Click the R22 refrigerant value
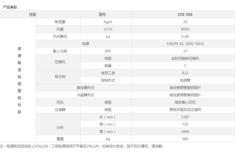This screenshot has width=235, height=158. click(x=185, y=73)
